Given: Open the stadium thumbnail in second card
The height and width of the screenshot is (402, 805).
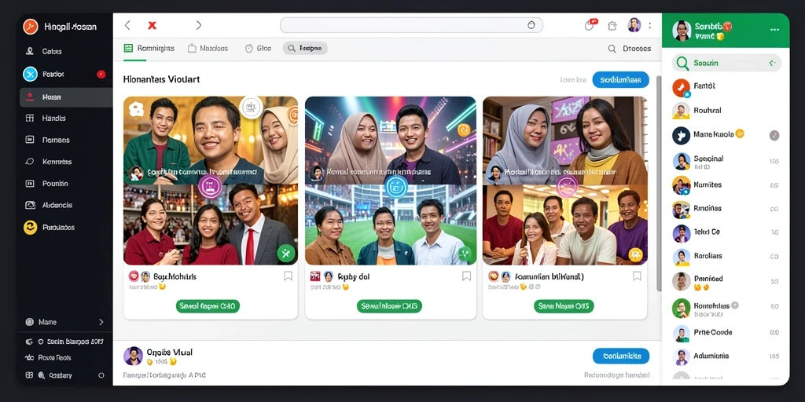Looking at the screenshot, I should tap(391, 225).
